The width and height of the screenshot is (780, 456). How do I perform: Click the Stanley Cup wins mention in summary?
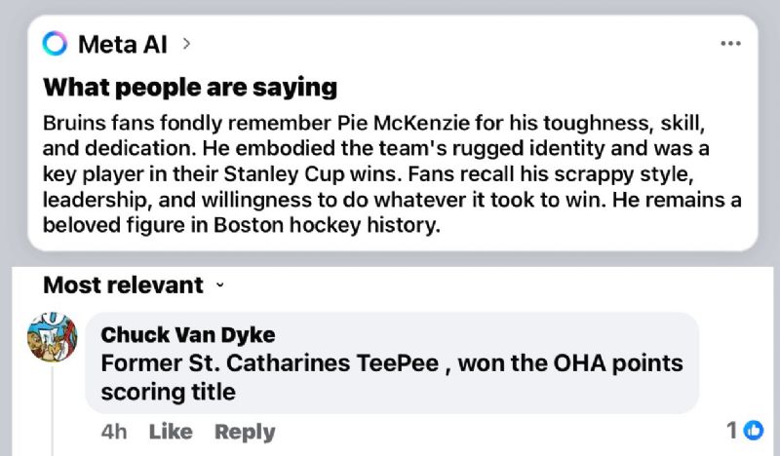pyautogui.click(x=311, y=174)
